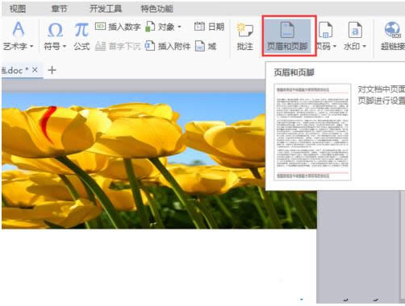Insert the date with 日期
The height and width of the screenshot is (306, 405).
click(x=209, y=27)
